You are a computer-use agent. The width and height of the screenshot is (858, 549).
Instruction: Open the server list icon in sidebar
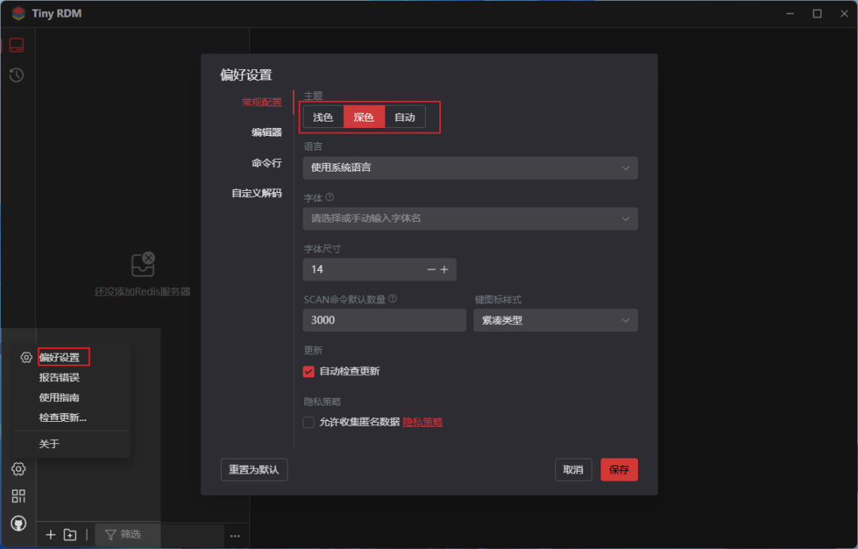[17, 44]
